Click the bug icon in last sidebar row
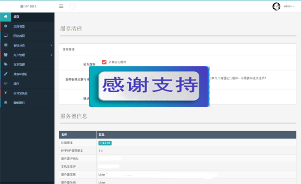This screenshot has height=184, width=301. tap(6, 102)
